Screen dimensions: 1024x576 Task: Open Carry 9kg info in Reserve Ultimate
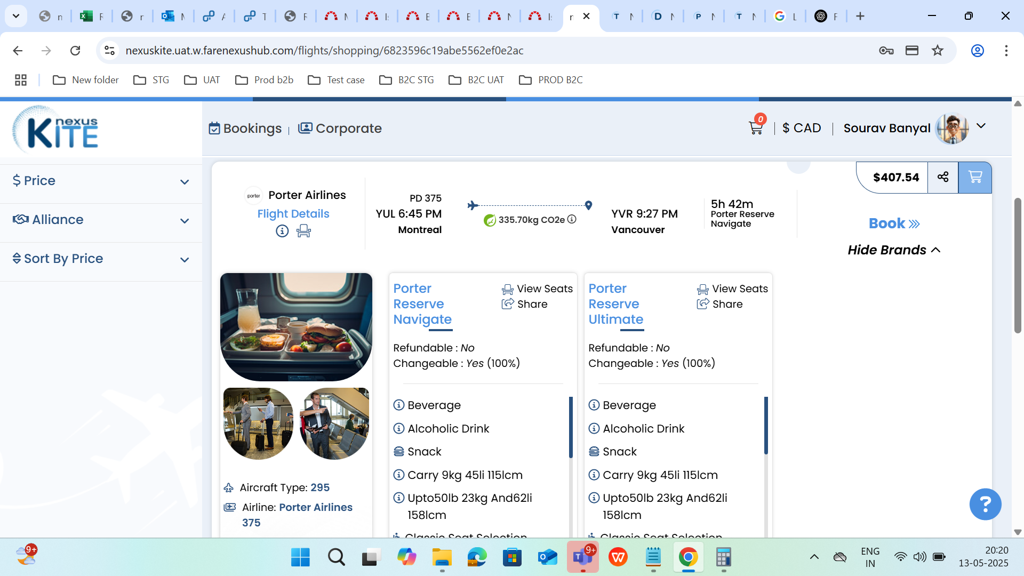pos(594,475)
